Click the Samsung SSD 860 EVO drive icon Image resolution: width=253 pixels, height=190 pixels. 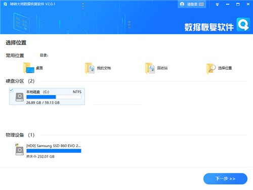click(x=19, y=150)
